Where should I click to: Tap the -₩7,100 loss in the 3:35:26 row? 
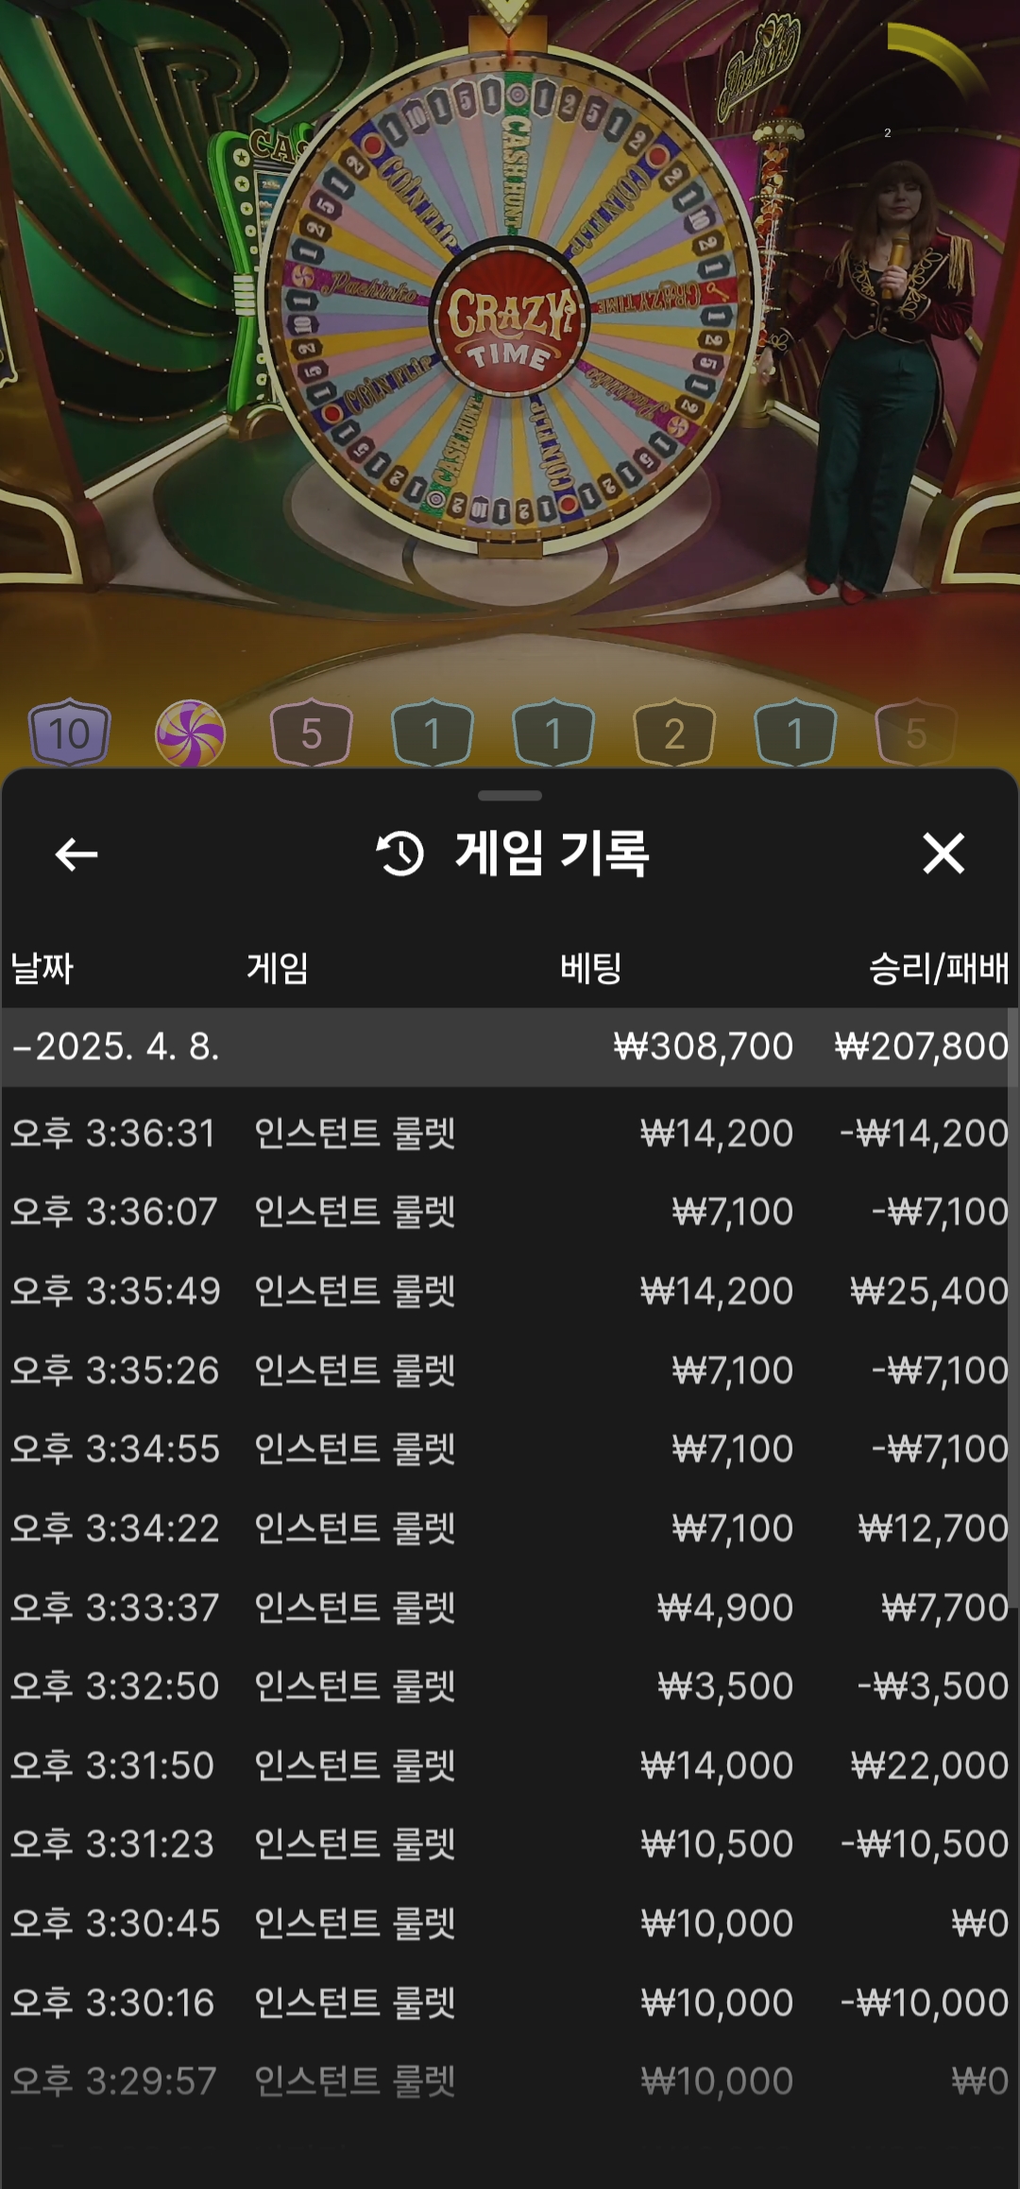tap(940, 1370)
